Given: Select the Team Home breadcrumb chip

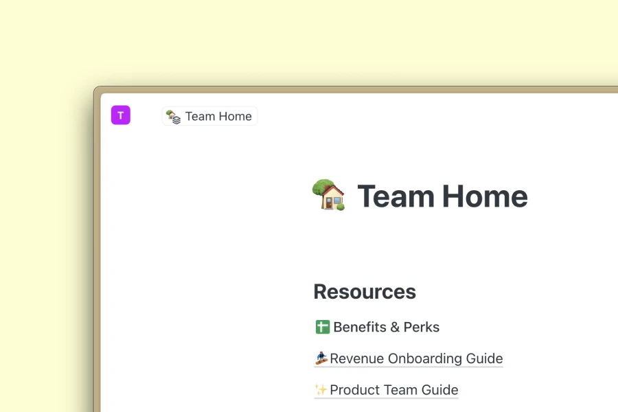Looking at the screenshot, I should (x=209, y=116).
